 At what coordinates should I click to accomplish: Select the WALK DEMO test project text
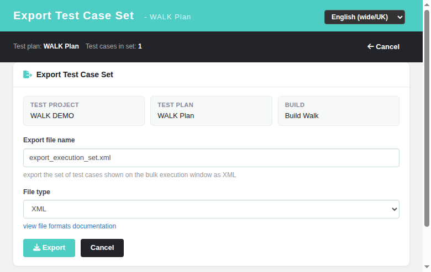pyautogui.click(x=52, y=116)
